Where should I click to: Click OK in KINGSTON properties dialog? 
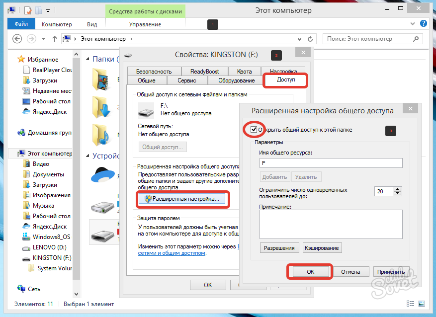[x=208, y=285]
